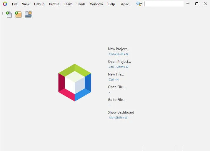Viewport: 210px width, 151px height.
Task: Open the View menu
Action: coord(26,4)
